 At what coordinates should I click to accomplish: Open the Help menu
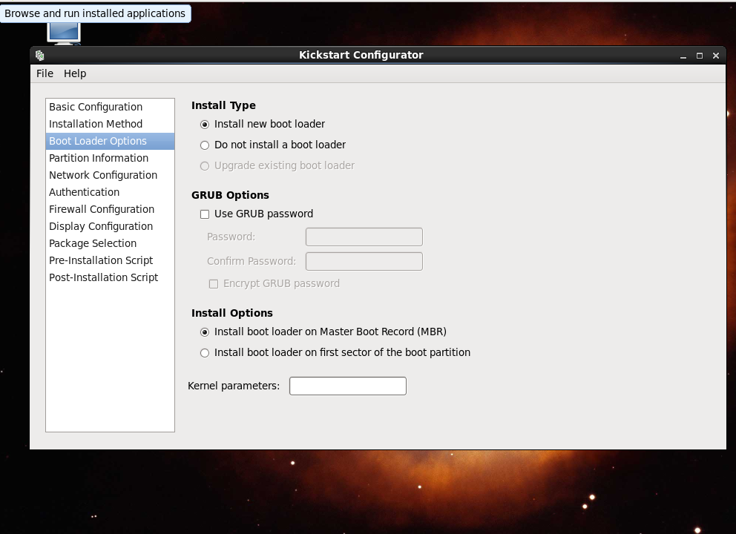tap(75, 73)
